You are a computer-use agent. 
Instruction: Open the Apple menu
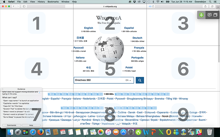click(x=4, y=2)
